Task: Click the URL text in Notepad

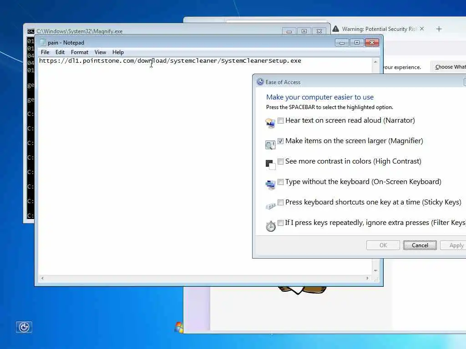Action: (170, 61)
